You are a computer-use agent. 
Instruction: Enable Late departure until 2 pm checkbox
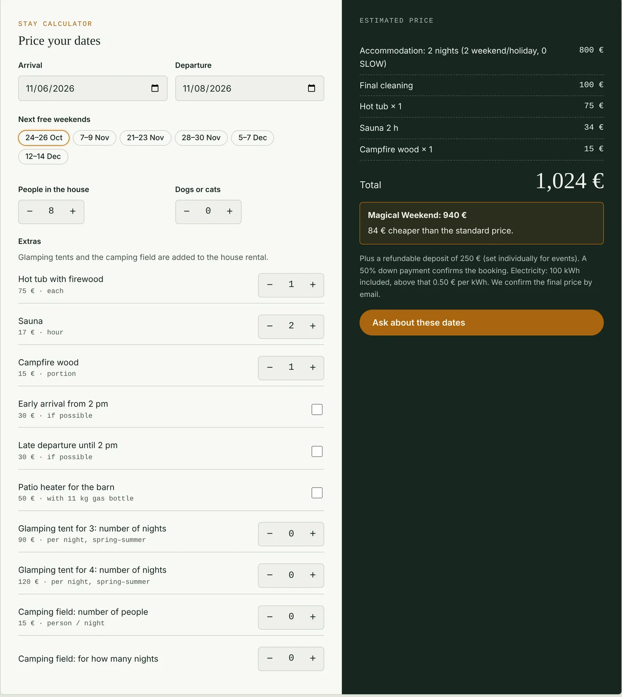317,451
